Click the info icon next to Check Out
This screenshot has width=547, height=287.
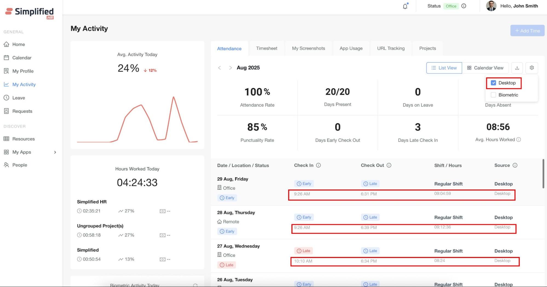389,165
